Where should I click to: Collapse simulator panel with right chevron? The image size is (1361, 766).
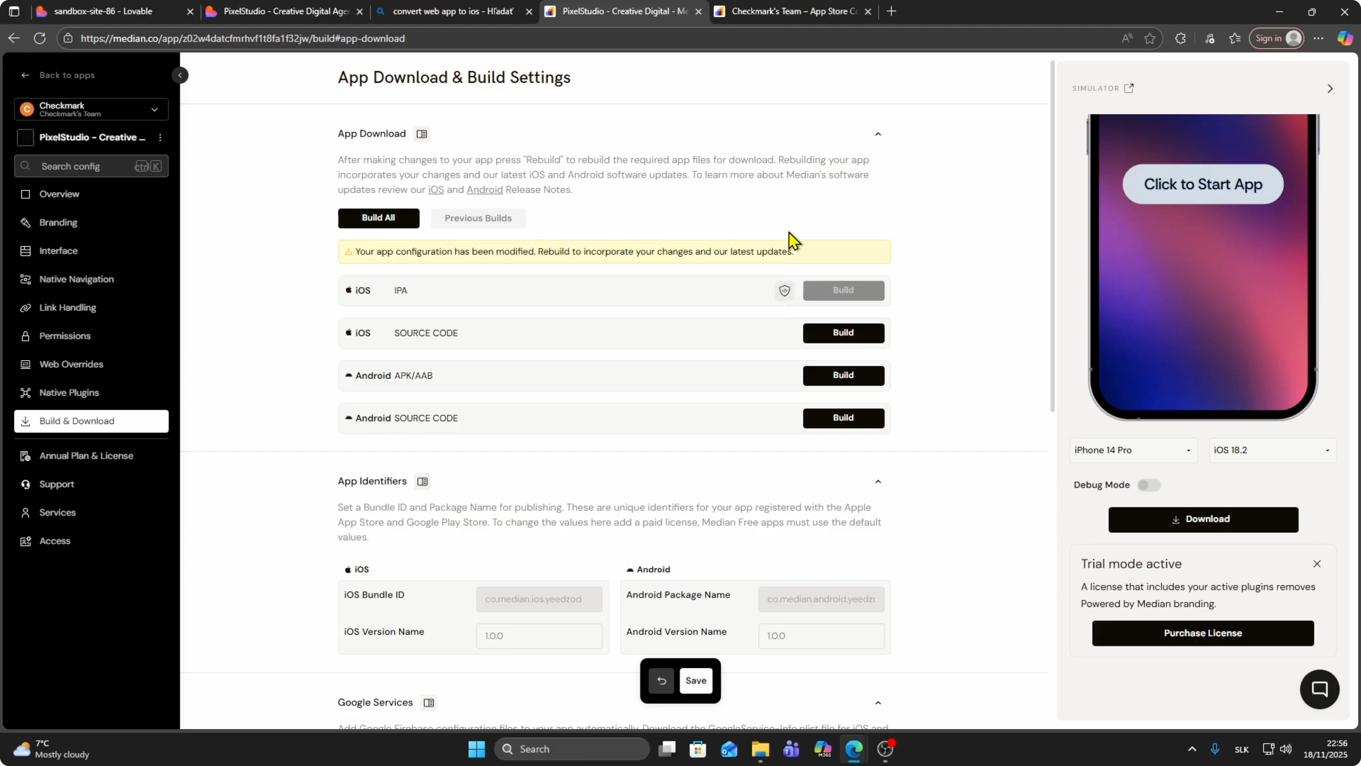point(1330,89)
